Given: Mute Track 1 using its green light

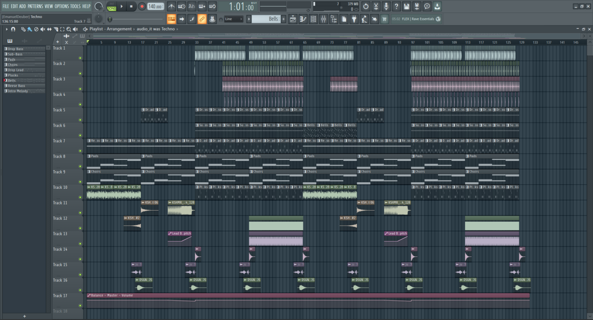Looking at the screenshot, I should pyautogui.click(x=80, y=58).
